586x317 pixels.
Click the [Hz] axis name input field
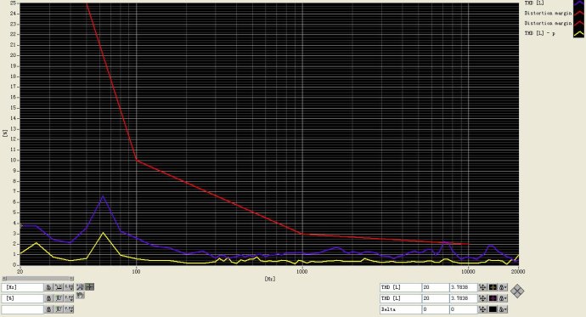[23, 287]
